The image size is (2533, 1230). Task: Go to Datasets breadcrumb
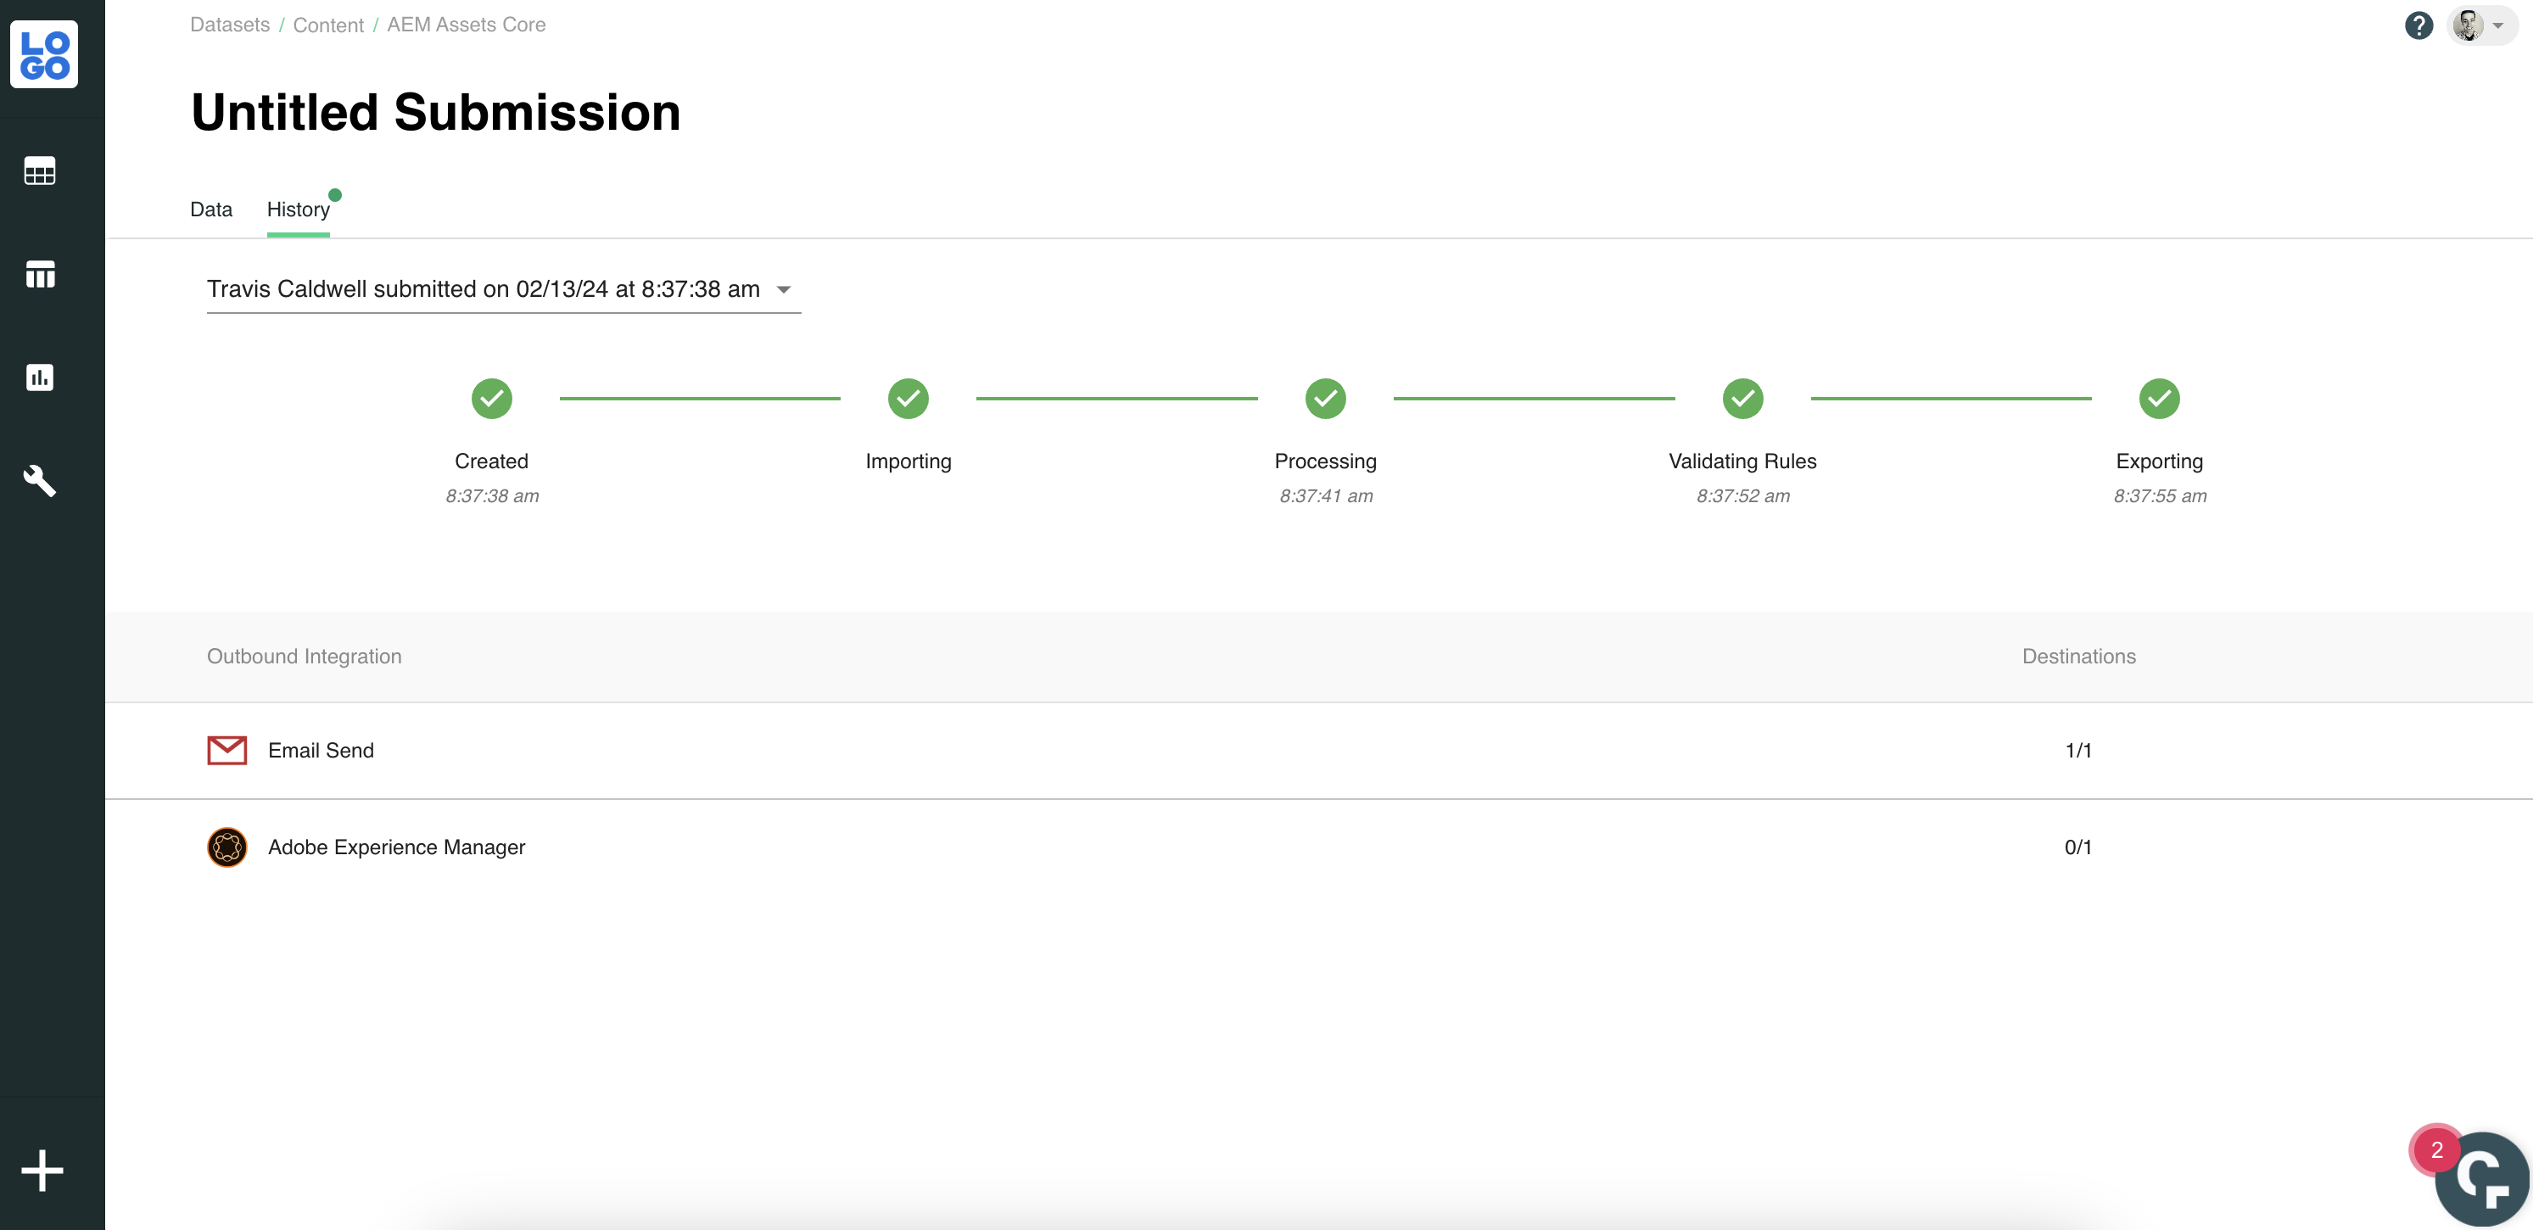click(x=230, y=25)
